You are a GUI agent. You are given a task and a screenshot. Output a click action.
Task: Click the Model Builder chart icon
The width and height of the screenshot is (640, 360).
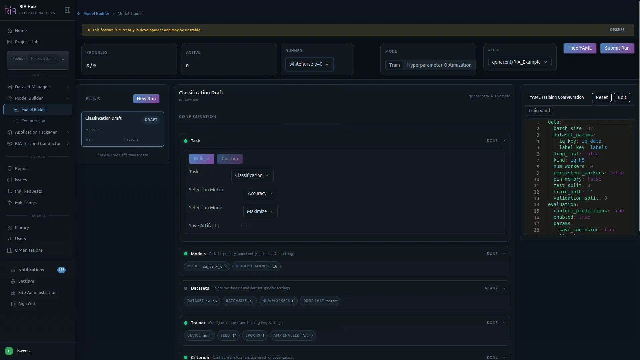(x=16, y=110)
